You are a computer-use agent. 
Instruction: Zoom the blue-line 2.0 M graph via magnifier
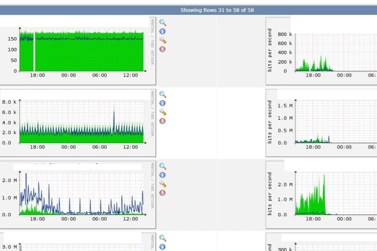pos(163,167)
